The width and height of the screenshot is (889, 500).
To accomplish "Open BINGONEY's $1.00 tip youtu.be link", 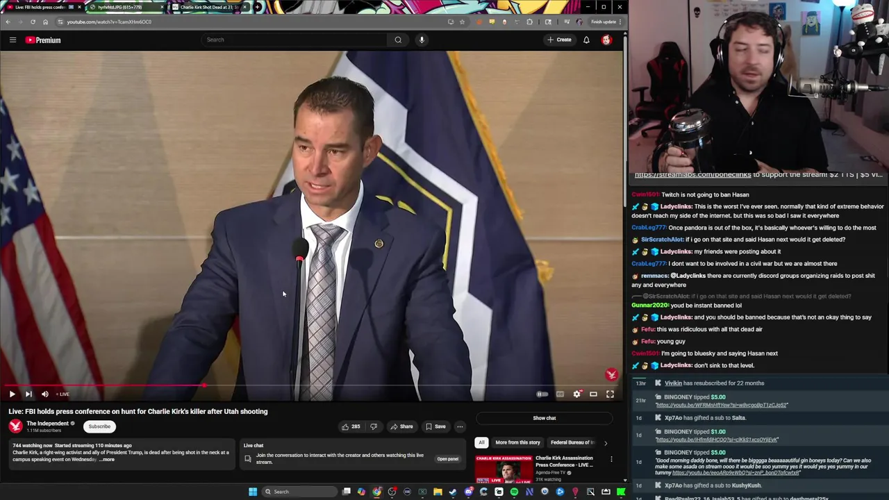I will click(x=717, y=440).
